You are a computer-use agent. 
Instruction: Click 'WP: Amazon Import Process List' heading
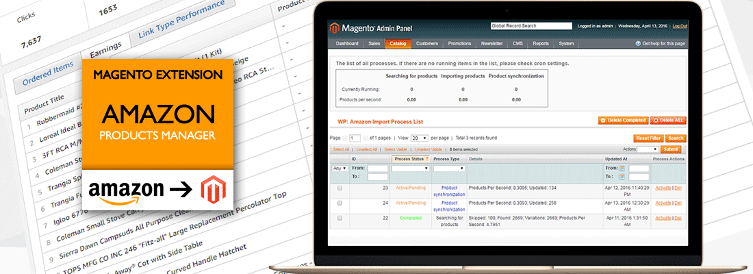click(x=380, y=122)
